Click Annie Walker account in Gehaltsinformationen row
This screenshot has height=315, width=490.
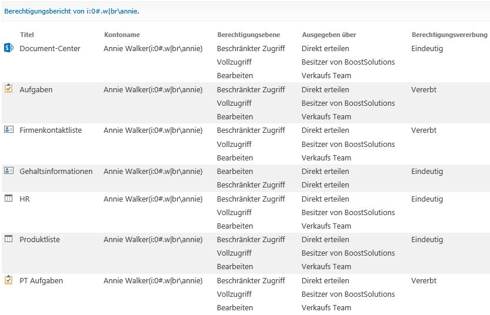coord(153,172)
